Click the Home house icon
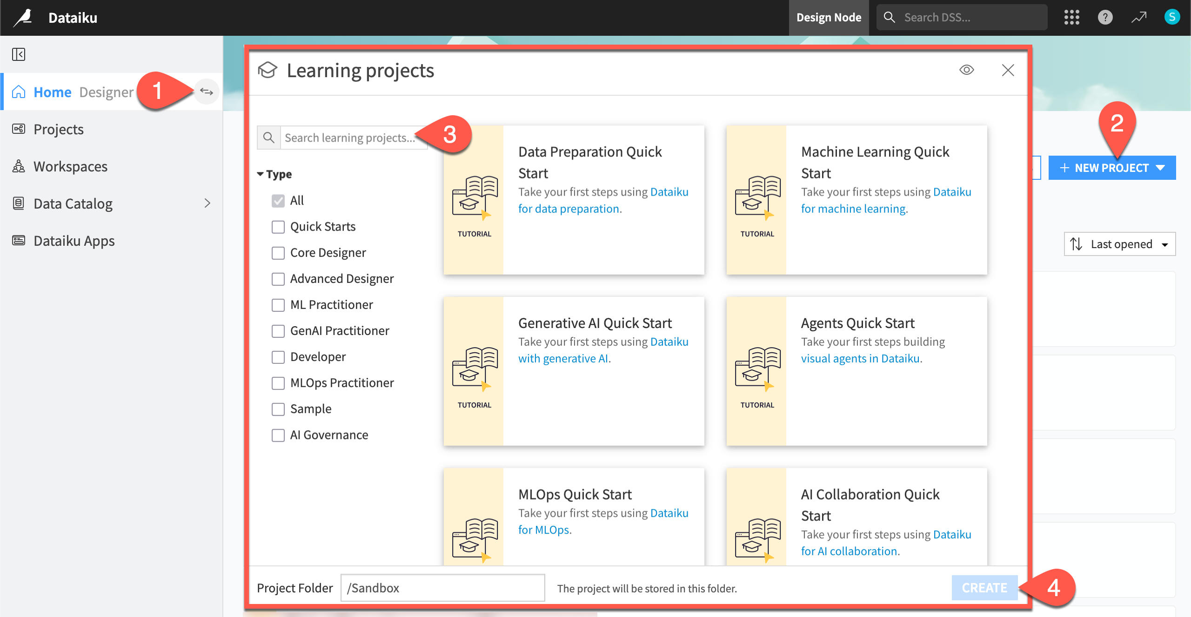Image resolution: width=1191 pixels, height=617 pixels. click(x=19, y=92)
